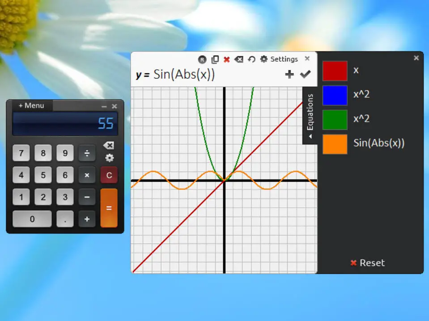Select 'x^2' beside the green swatch
The image size is (429, 321).
361,119
